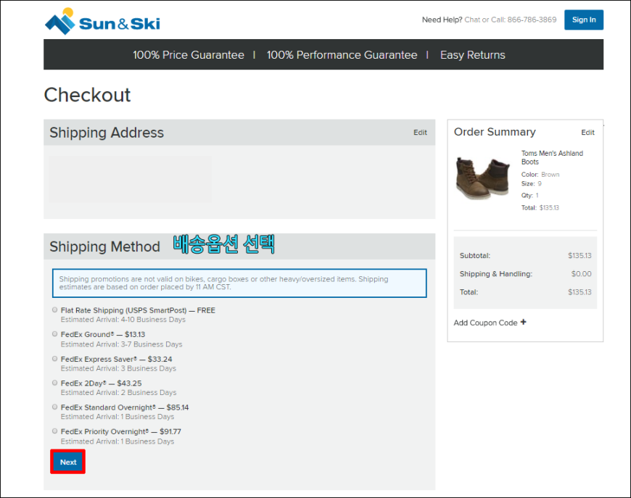Image resolution: width=631 pixels, height=498 pixels.
Task: Open the Toms Men's Ashland Boots link
Action: point(552,157)
